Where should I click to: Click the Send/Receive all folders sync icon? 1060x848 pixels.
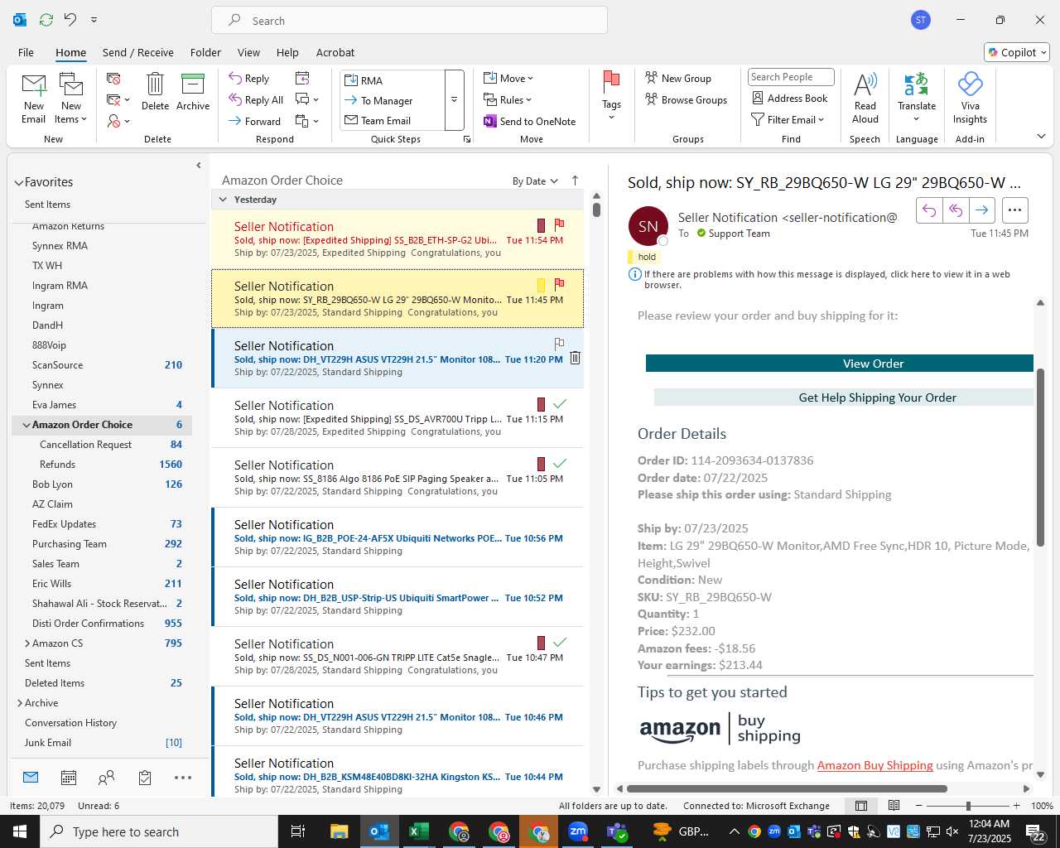point(46,19)
